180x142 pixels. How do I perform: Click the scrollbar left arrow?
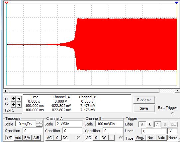(5, 91)
